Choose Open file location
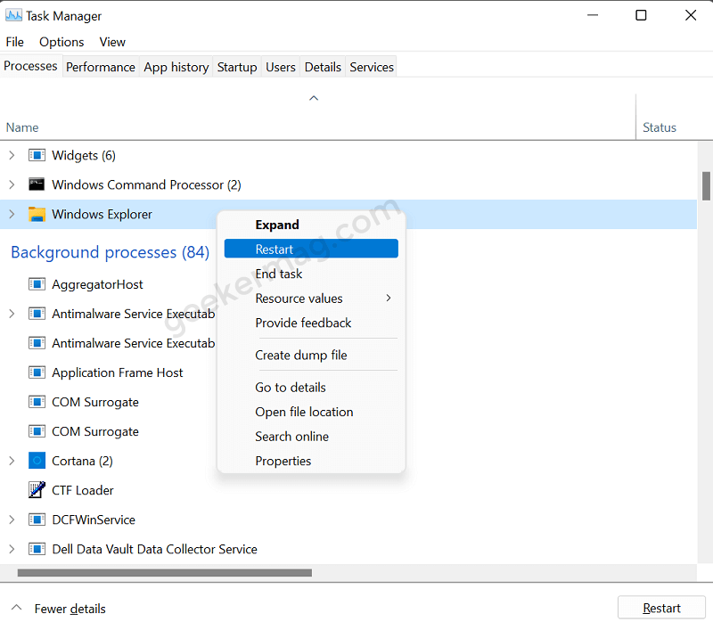713x630 pixels. 311,412
